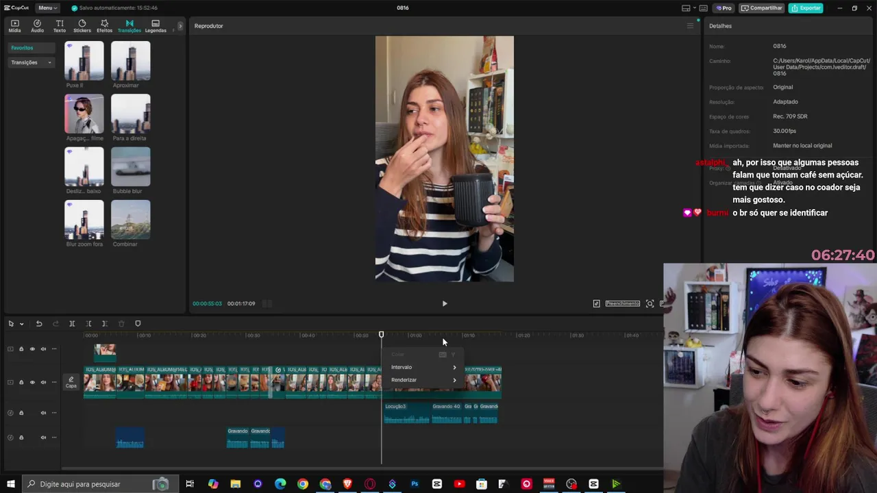Open the Áudio tab
Image resolution: width=877 pixels, height=493 pixels.
coord(37,26)
